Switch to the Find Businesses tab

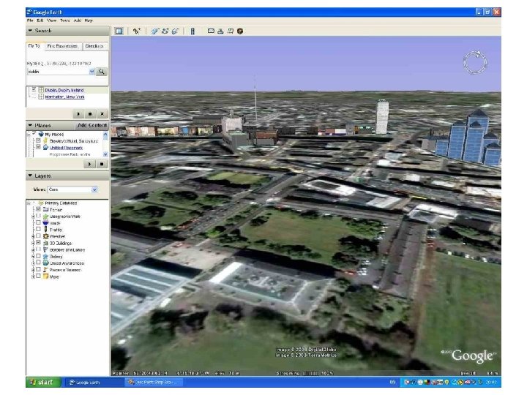tap(62, 46)
